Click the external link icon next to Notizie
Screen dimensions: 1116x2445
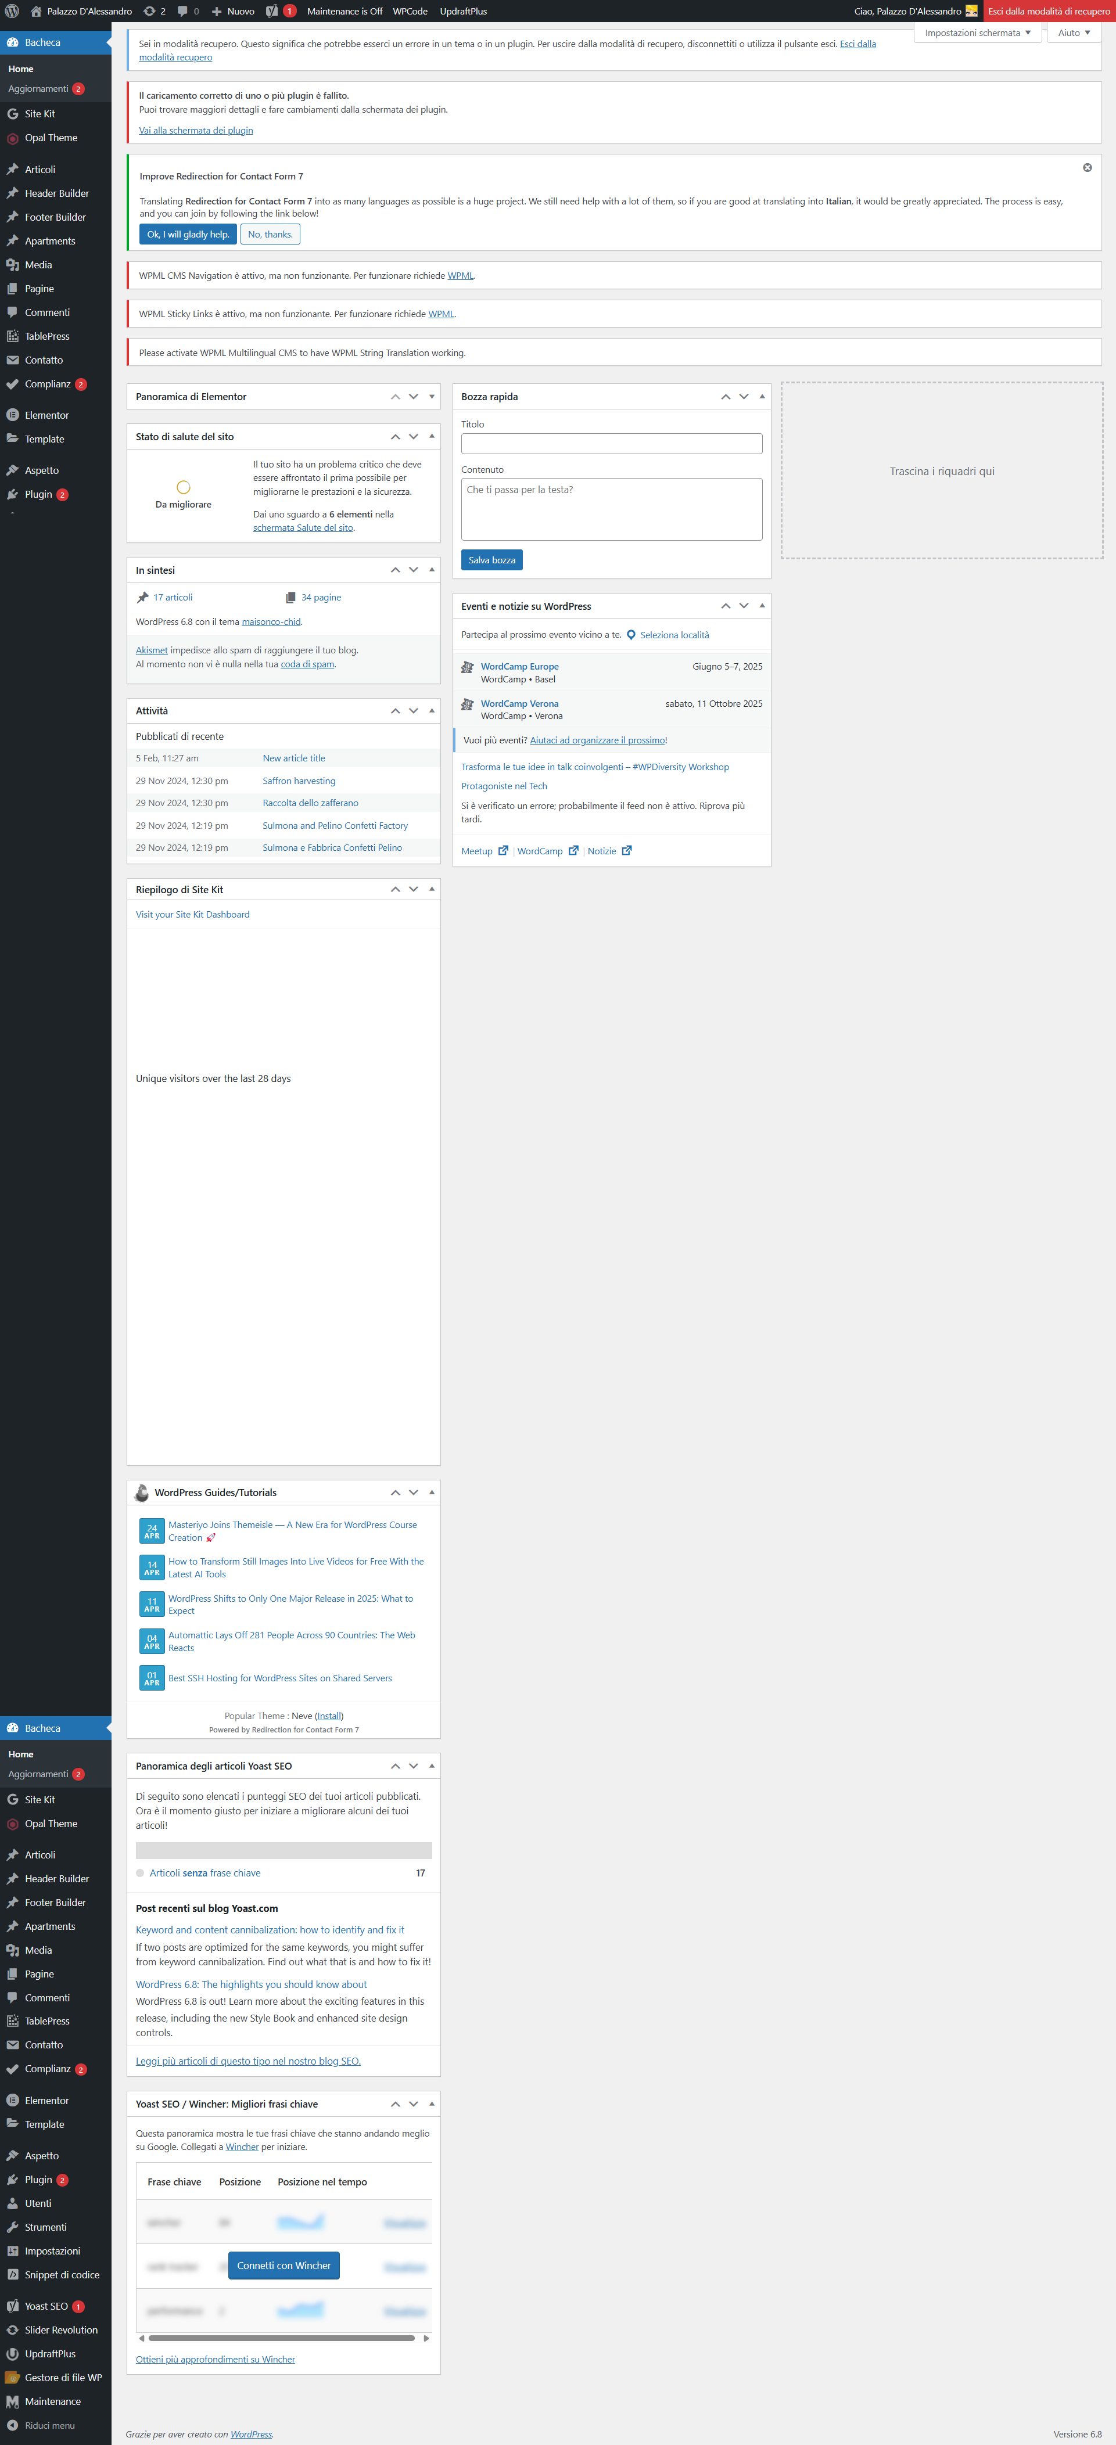(x=627, y=850)
